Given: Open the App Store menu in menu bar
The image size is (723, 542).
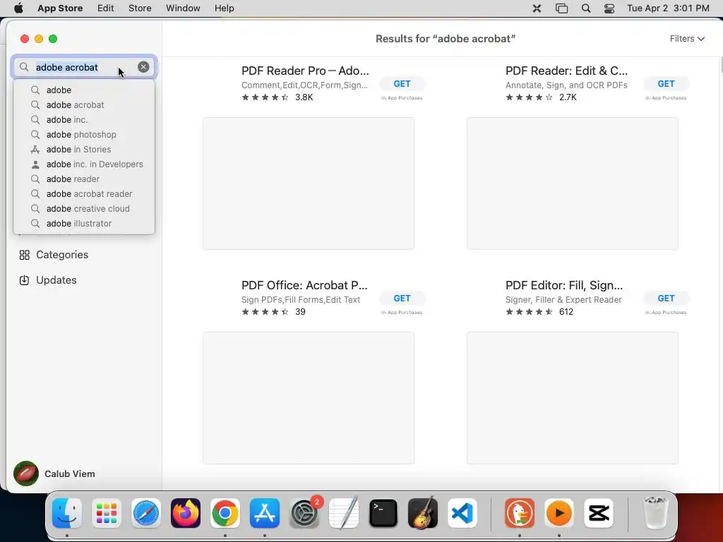Looking at the screenshot, I should [60, 8].
